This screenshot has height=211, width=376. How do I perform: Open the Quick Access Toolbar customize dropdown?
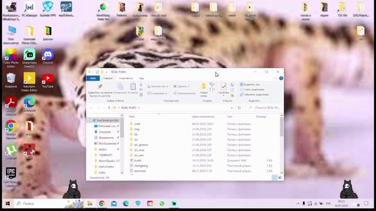tap(106, 72)
